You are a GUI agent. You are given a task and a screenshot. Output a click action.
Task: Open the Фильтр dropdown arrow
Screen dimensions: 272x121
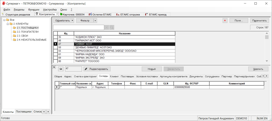click(95, 21)
